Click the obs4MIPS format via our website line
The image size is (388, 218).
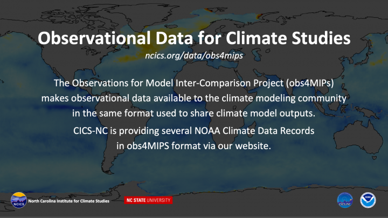(x=194, y=146)
